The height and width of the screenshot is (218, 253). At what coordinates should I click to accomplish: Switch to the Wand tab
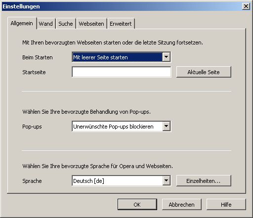[46, 24]
